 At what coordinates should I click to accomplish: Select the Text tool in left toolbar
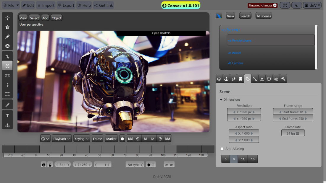click(x=7, y=116)
